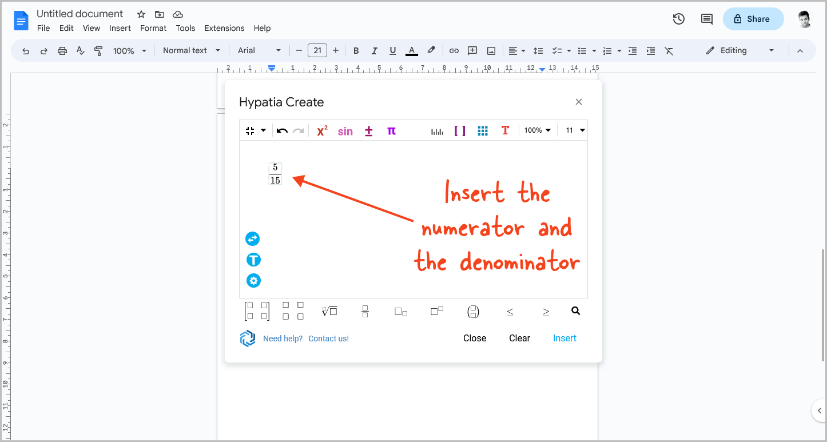Open the Format menu
This screenshot has height=442, width=827.
point(153,28)
